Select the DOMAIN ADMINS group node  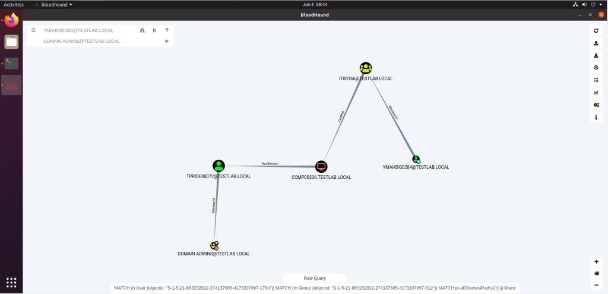214,245
